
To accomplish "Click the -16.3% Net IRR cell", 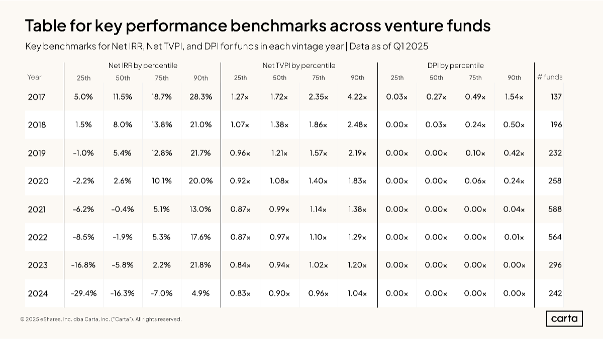I will (x=123, y=293).
